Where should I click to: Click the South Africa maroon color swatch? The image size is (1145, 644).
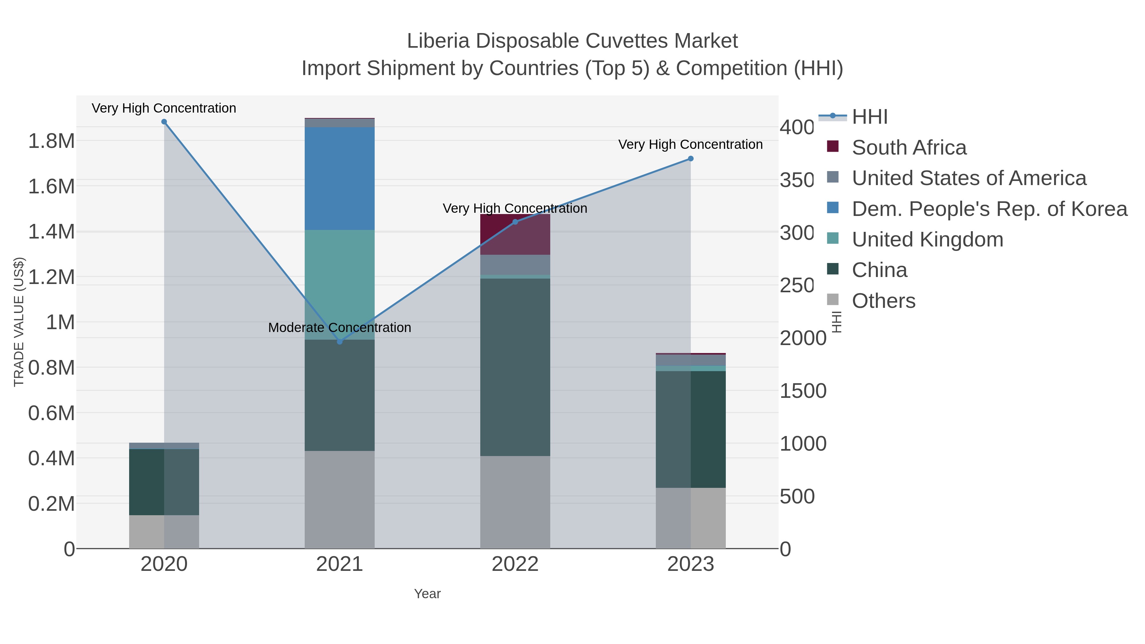click(x=833, y=146)
